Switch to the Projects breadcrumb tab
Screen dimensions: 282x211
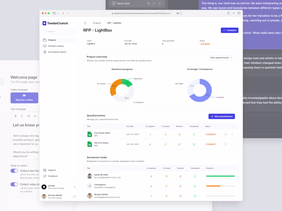97,23
